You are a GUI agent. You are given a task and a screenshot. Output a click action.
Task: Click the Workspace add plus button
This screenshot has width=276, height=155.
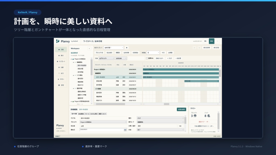click(89, 48)
